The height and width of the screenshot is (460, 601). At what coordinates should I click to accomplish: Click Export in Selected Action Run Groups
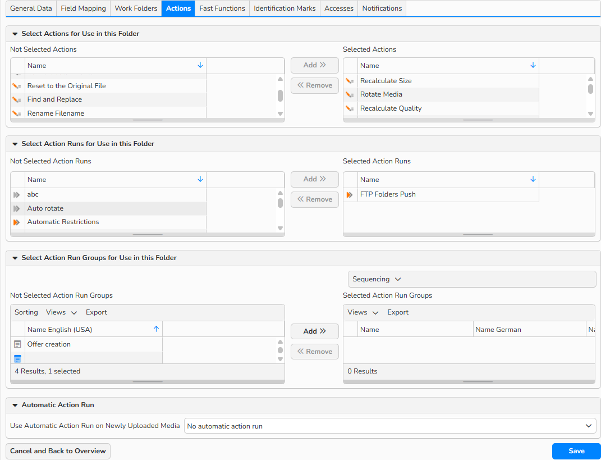pos(398,312)
